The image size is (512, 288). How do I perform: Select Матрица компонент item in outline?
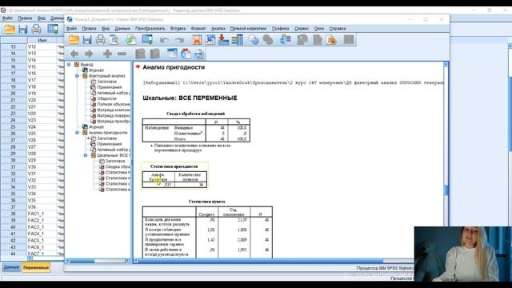coord(114,110)
